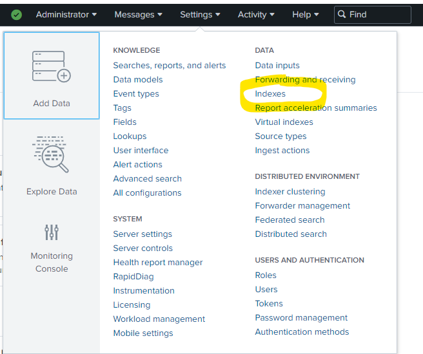Open Mobile settings
Image resolution: width=423 pixels, height=354 pixels.
pos(143,333)
